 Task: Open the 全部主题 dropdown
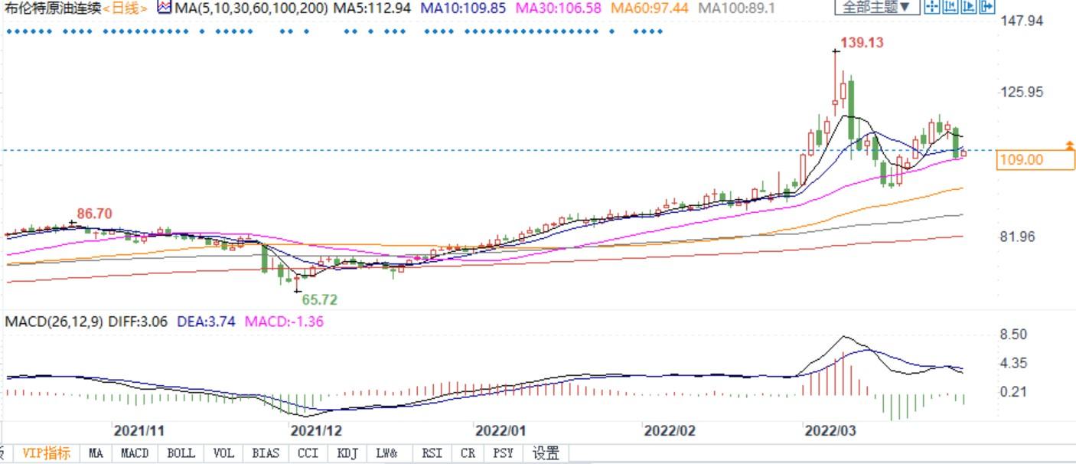coord(876,8)
